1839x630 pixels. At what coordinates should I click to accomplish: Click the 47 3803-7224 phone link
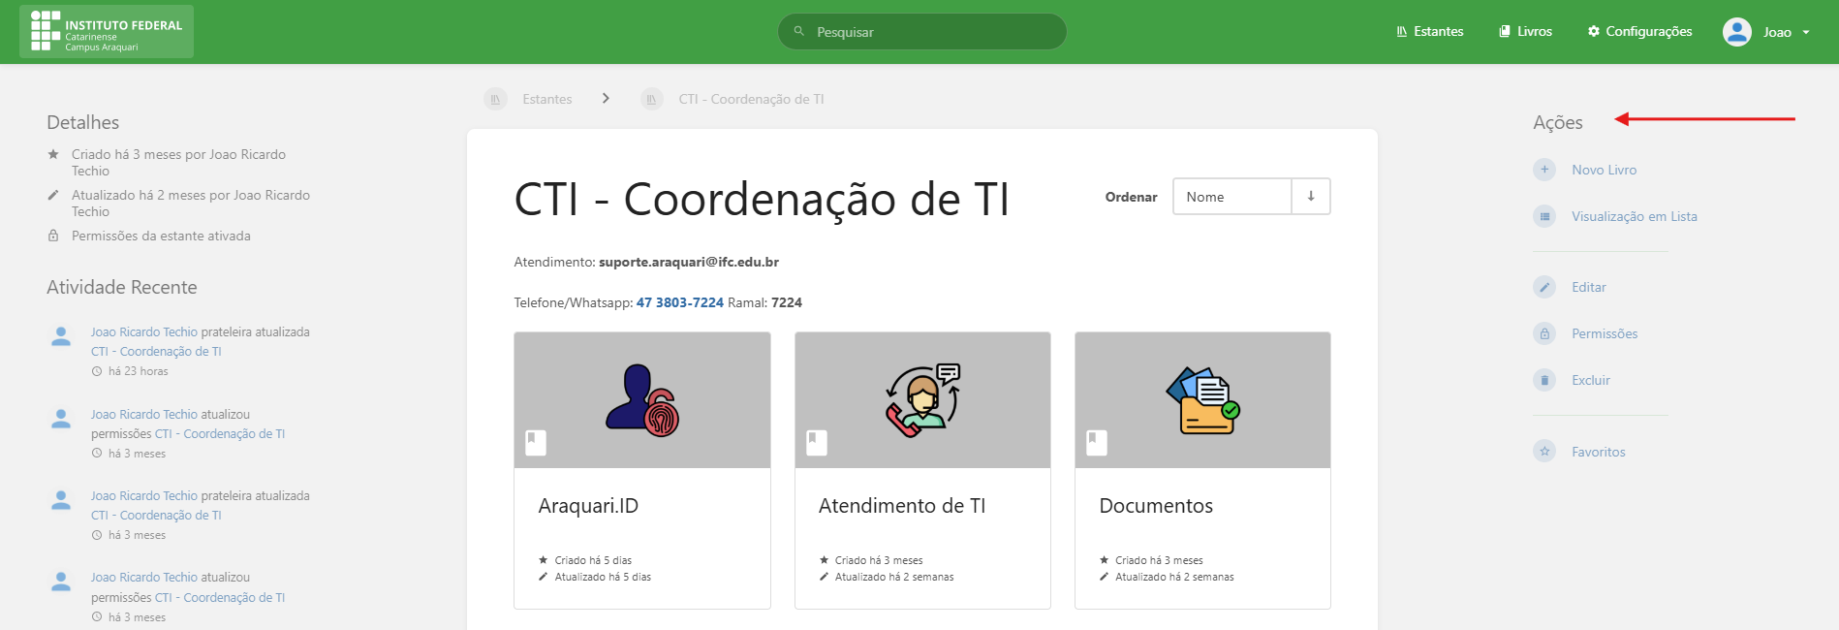[x=679, y=302]
